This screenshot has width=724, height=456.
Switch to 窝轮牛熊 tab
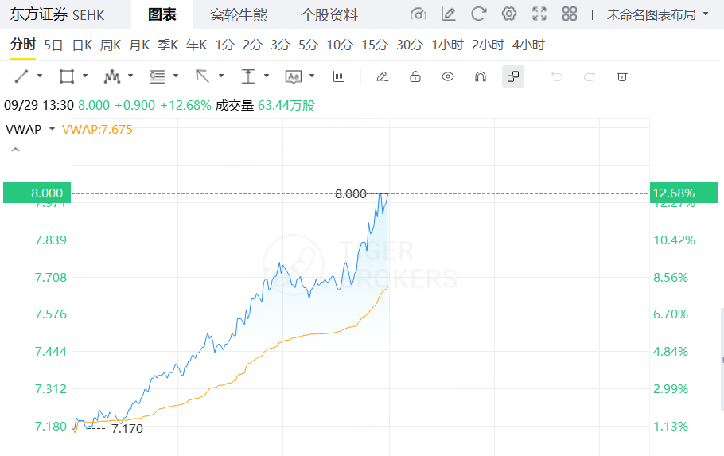[238, 15]
